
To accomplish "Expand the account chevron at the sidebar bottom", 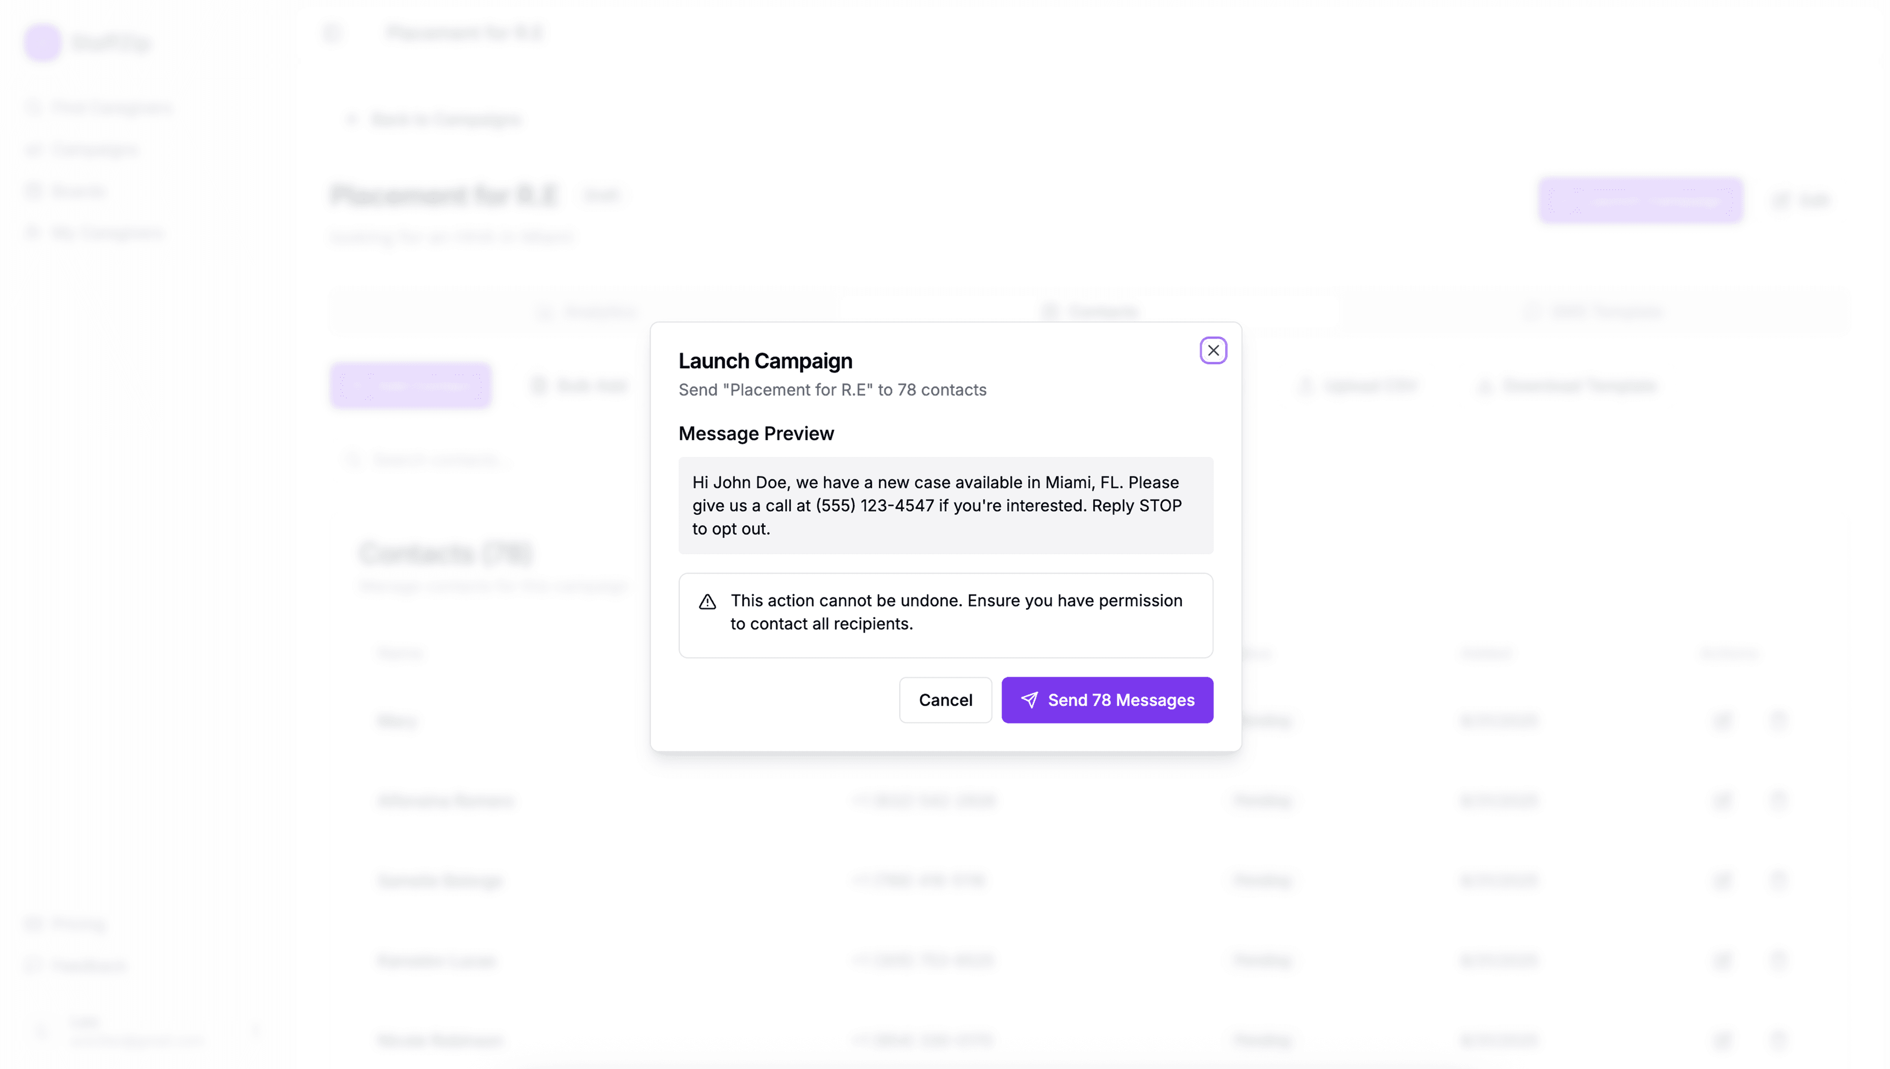I will coord(257,1031).
